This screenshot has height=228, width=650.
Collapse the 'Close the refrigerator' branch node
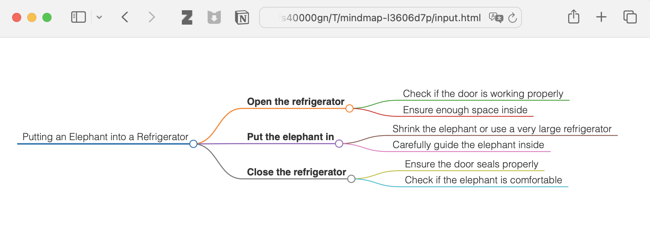351,179
